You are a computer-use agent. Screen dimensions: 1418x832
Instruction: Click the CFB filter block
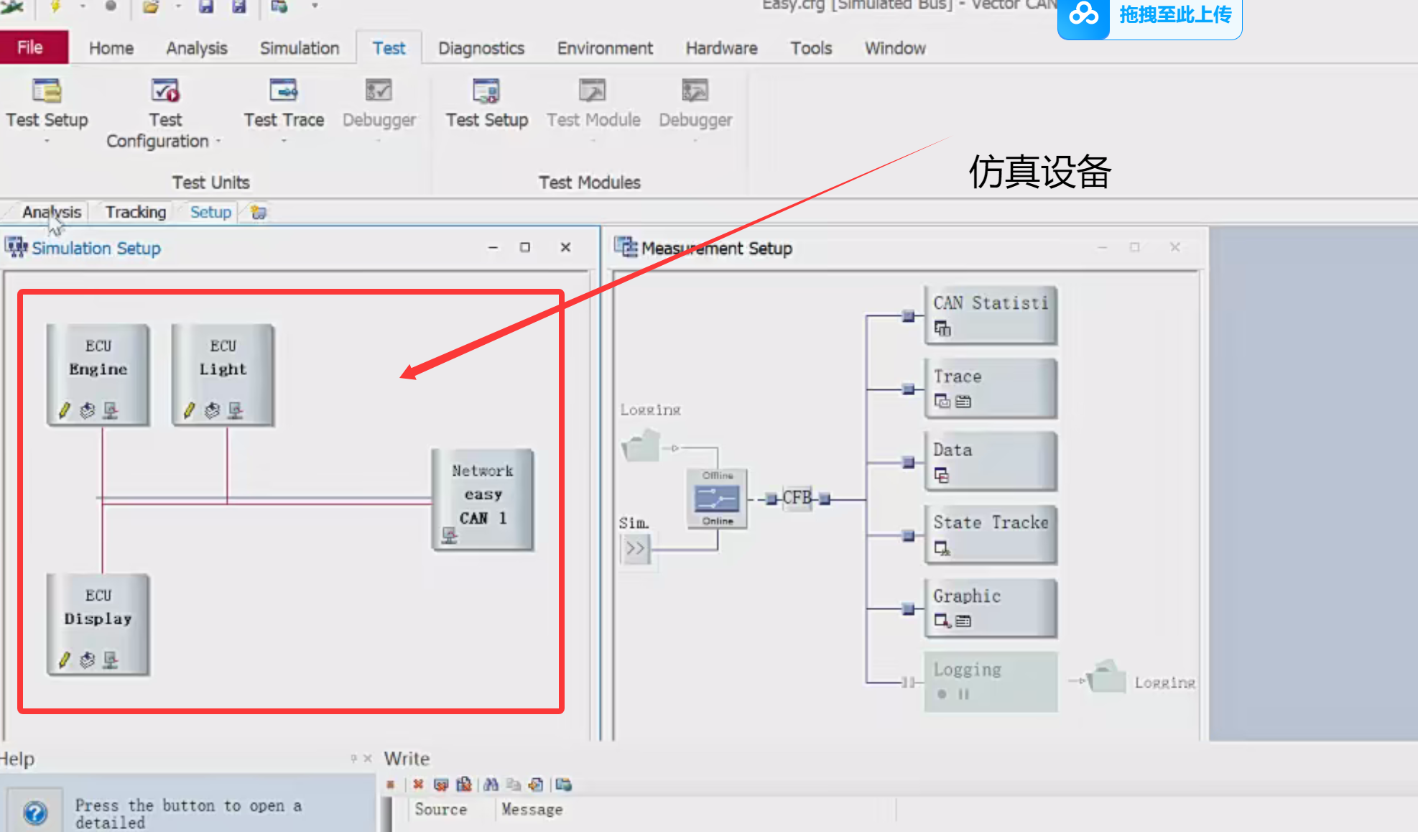point(797,498)
